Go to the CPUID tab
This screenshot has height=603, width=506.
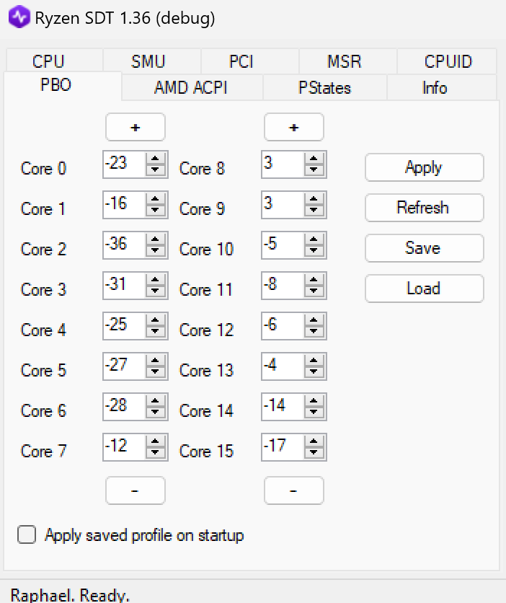448,61
